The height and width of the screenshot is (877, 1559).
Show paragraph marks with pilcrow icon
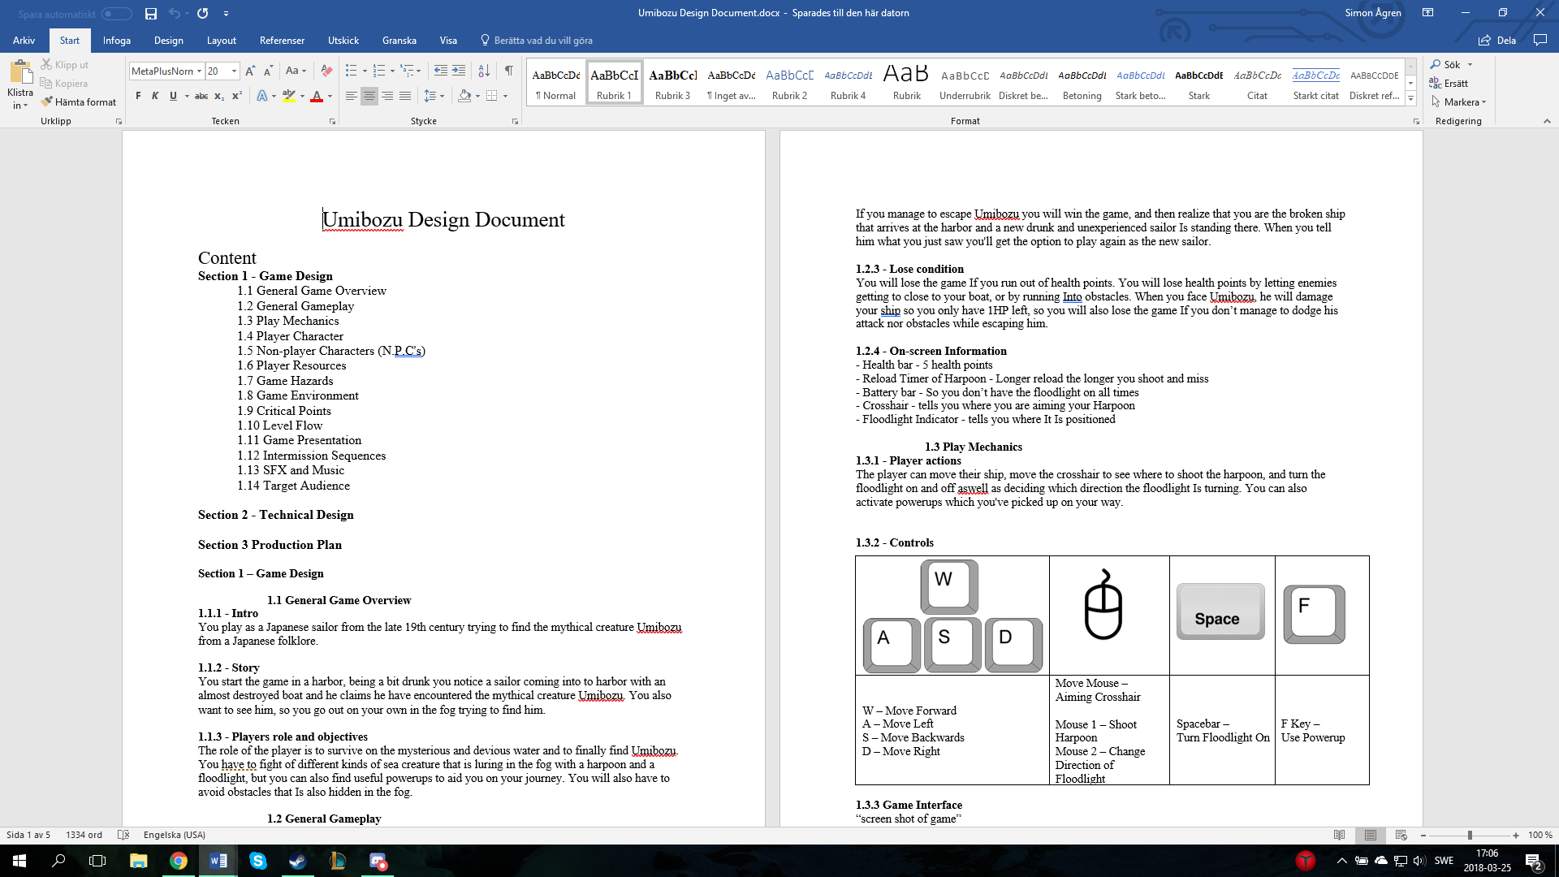click(508, 71)
